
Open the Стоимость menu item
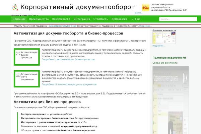pos(100,19)
